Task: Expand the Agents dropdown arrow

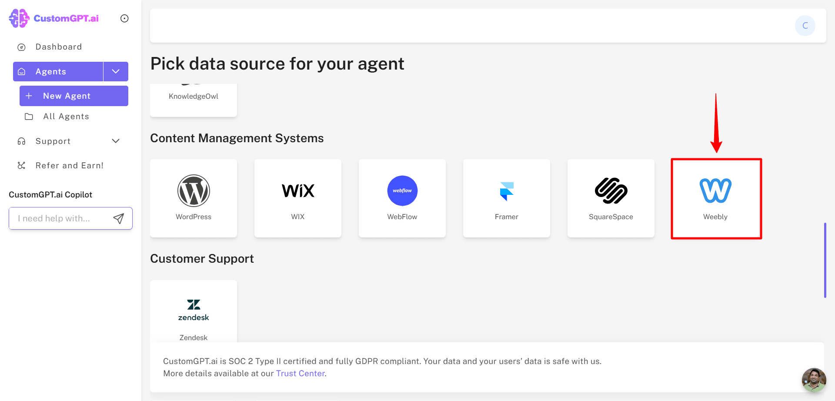Action: tap(116, 71)
